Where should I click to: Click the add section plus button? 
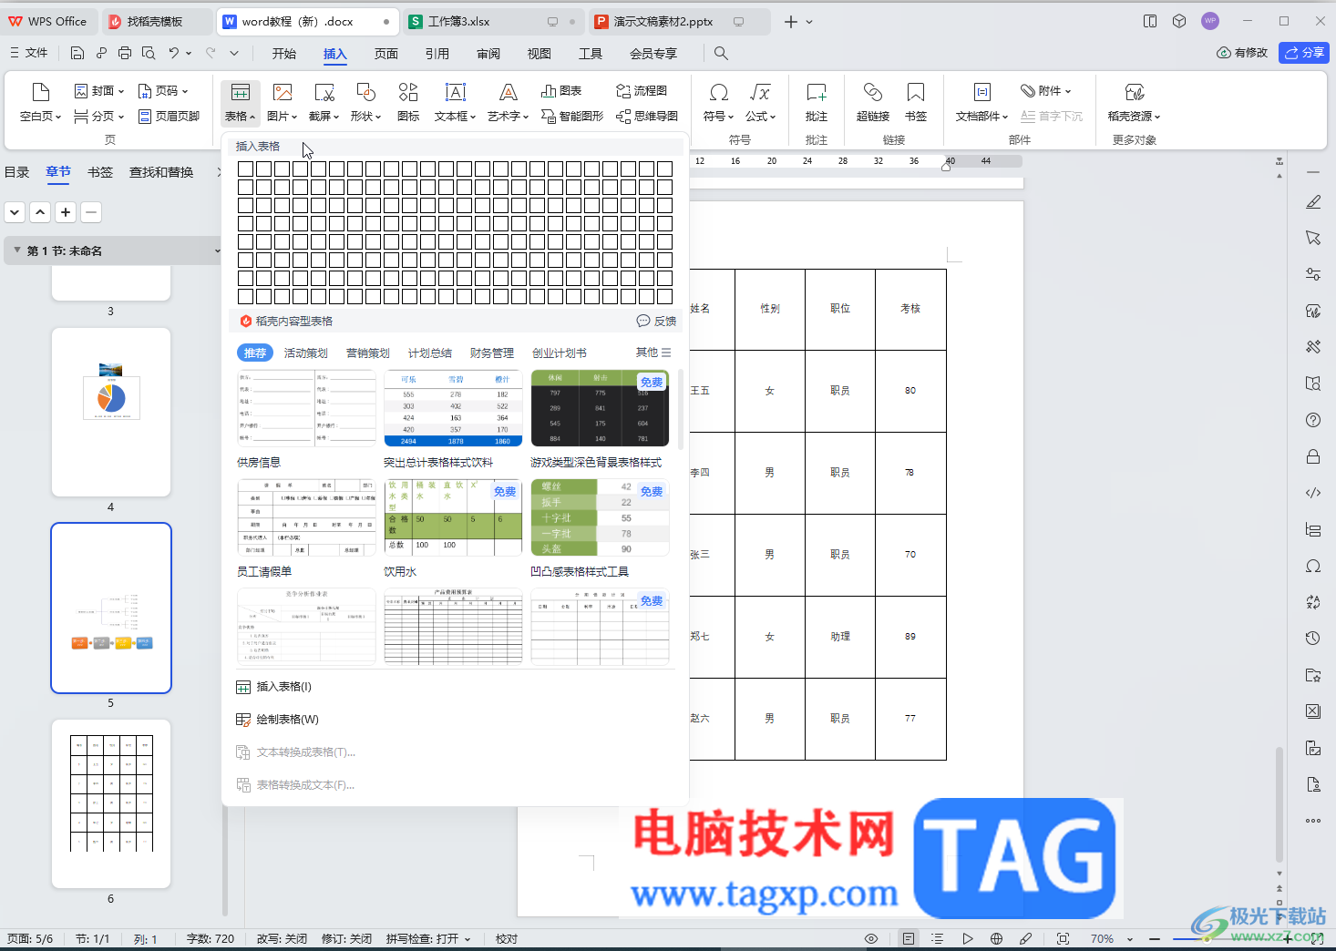(x=66, y=212)
